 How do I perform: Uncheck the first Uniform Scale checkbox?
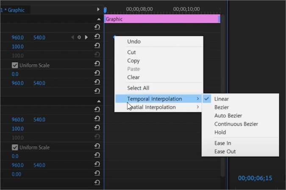click(x=15, y=65)
